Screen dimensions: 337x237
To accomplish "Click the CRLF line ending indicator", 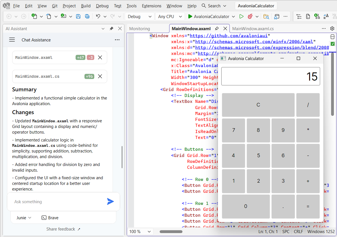I will point(298,232).
